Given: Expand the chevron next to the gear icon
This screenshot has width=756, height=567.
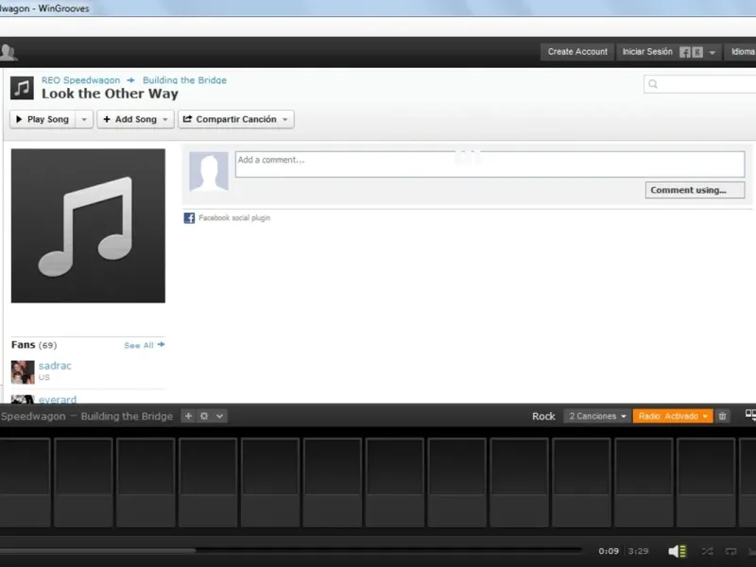Looking at the screenshot, I should point(219,416).
